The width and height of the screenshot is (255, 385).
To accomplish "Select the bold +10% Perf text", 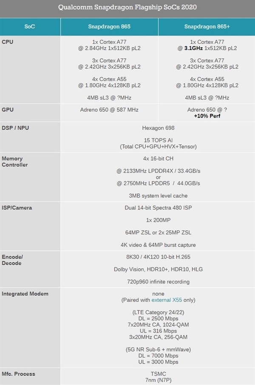I will (x=207, y=116).
